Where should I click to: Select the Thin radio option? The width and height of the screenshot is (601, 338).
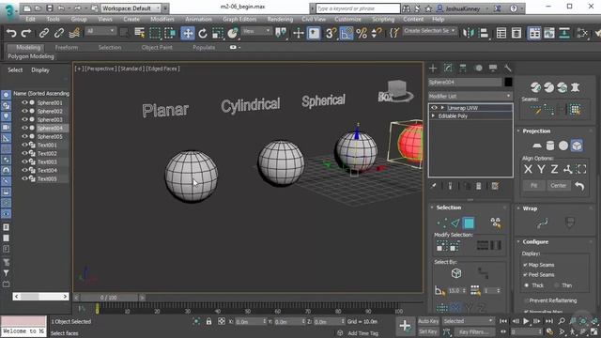pos(557,285)
